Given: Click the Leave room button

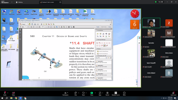Looking at the screenshot, I should point(174,93).
